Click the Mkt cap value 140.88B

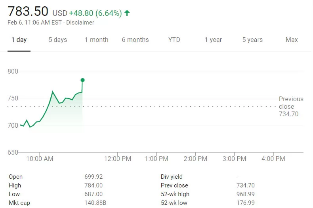point(94,203)
